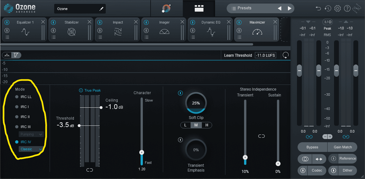Switch to waveform meter view icon
Image resolution: width=365 pixels, height=179 pixels.
(7, 55)
